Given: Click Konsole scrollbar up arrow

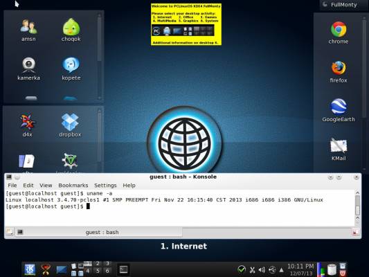Looking at the screenshot, I should (357, 193).
